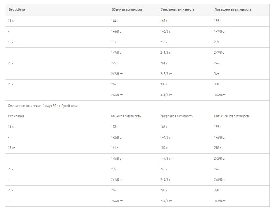Click the 330 г cell
This screenshot has height=209, width=273.
pos(218,190)
